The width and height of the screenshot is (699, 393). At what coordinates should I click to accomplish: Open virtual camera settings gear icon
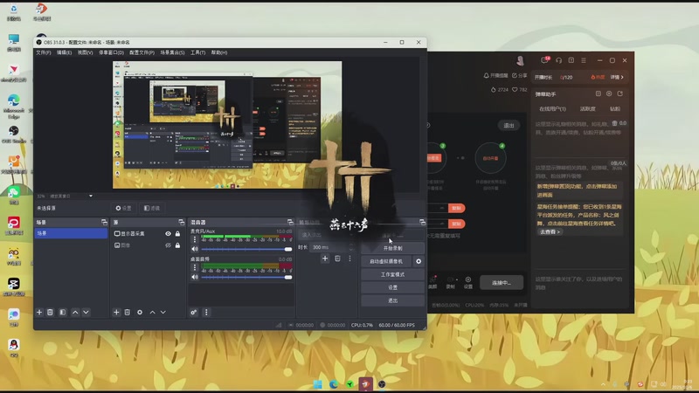[419, 261]
